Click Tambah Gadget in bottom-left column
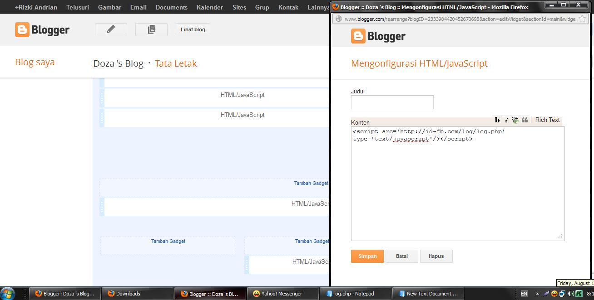This screenshot has width=594, height=300. coord(168,241)
